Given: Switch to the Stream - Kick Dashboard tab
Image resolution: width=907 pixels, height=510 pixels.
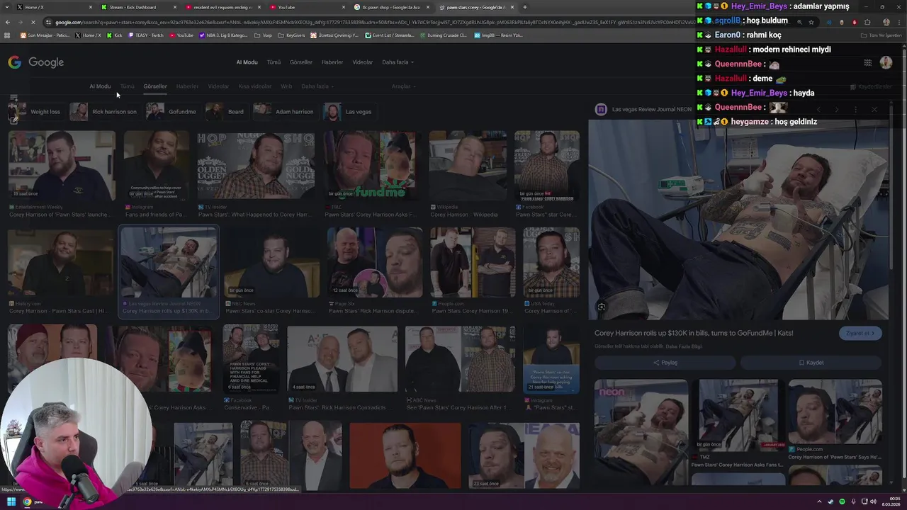Looking at the screenshot, I should tap(137, 7).
